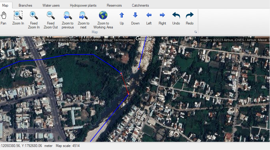
Task: Open the Hydropower plants tab
Action: pyautogui.click(x=83, y=5)
